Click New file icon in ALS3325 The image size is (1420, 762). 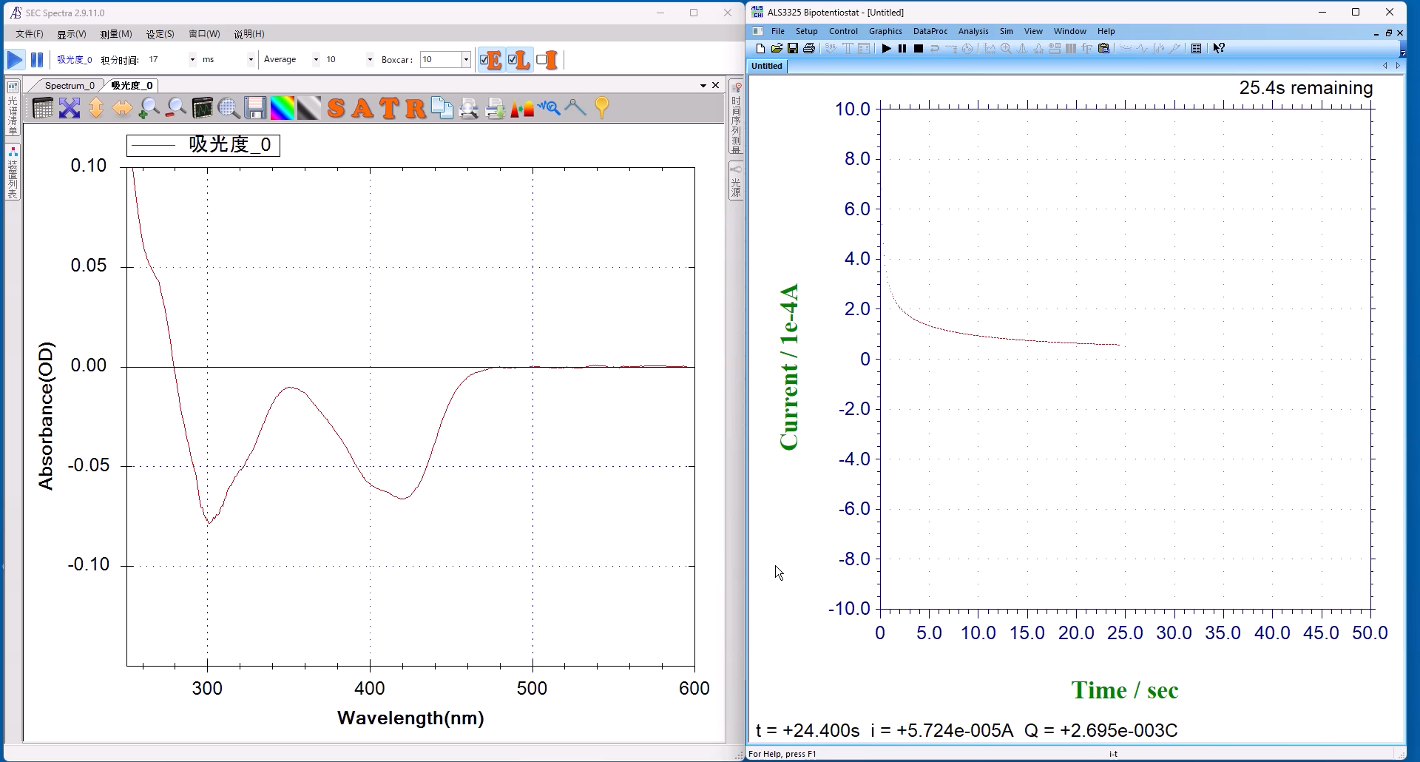tap(760, 49)
